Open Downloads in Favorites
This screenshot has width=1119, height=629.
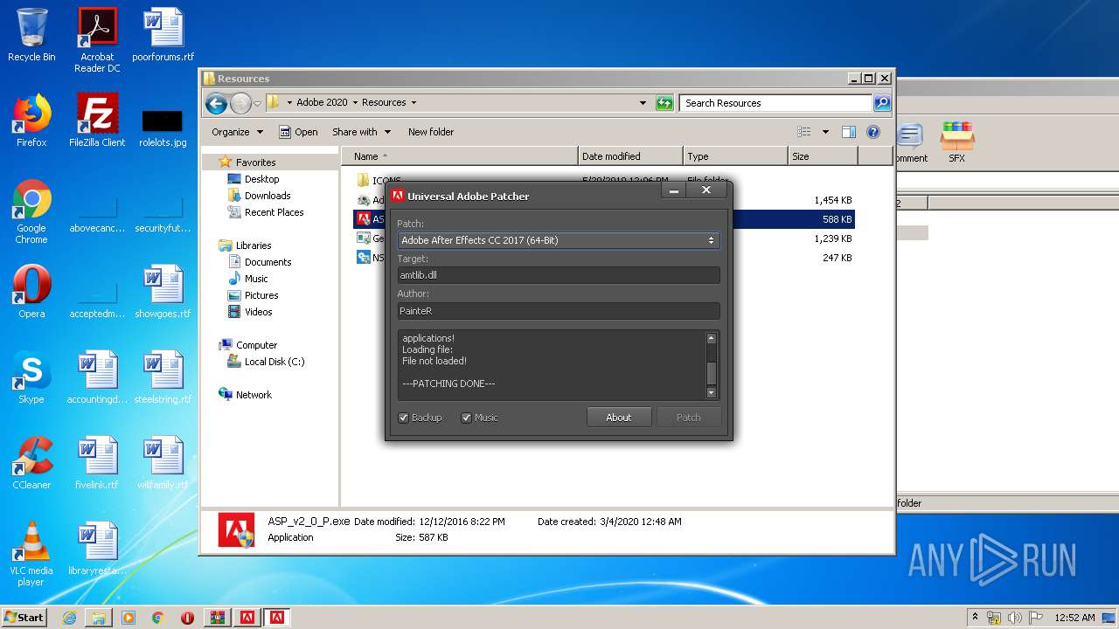(268, 196)
